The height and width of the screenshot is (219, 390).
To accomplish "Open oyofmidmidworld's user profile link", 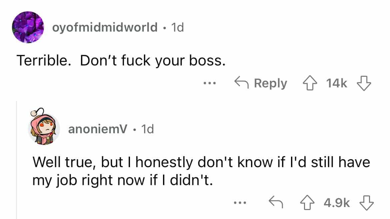I will click(105, 28).
